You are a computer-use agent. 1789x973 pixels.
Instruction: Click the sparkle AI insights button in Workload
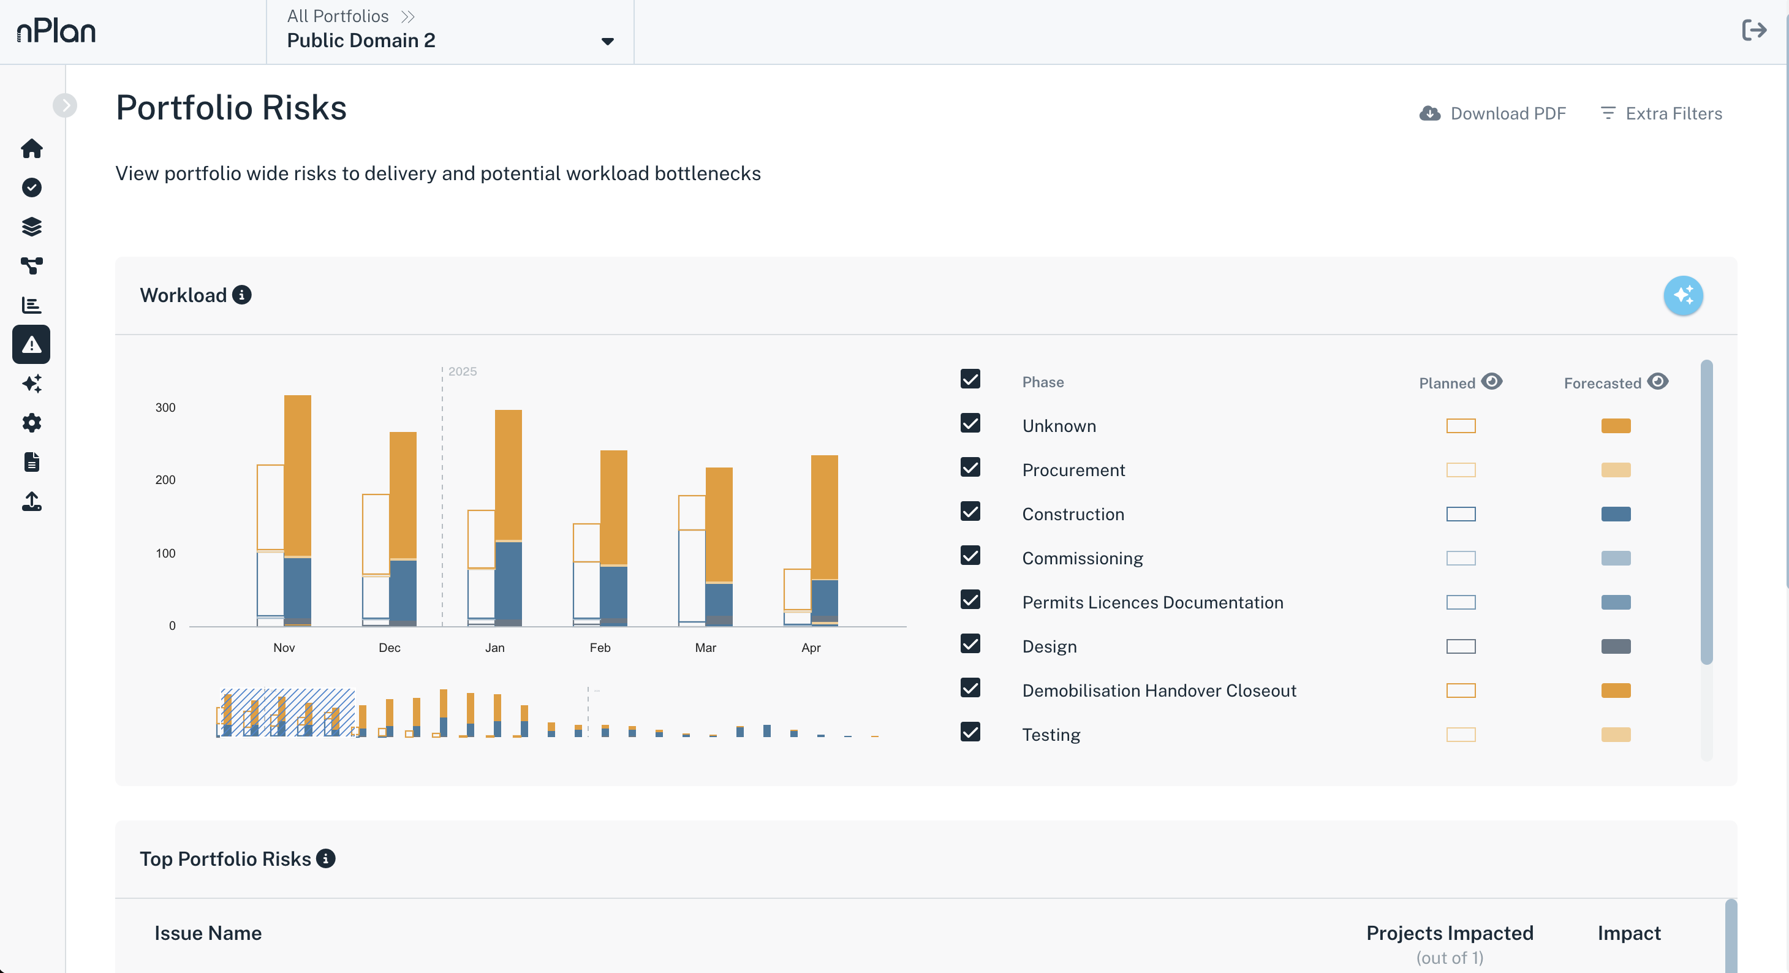(x=1682, y=296)
